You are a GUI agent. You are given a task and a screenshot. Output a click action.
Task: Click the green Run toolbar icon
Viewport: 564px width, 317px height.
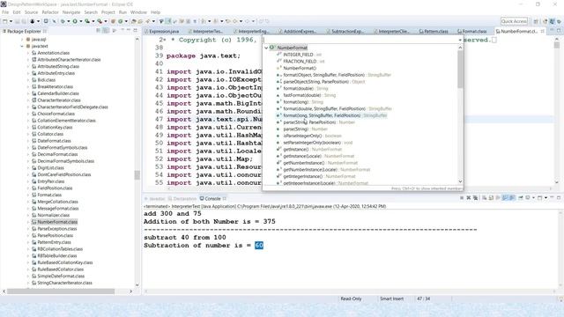point(75,21)
